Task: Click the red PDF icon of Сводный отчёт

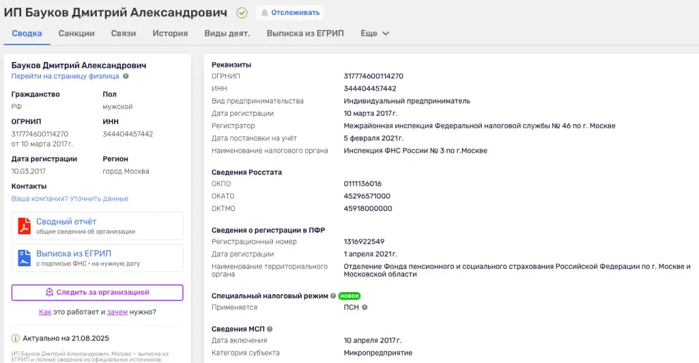Action: pyautogui.click(x=24, y=226)
